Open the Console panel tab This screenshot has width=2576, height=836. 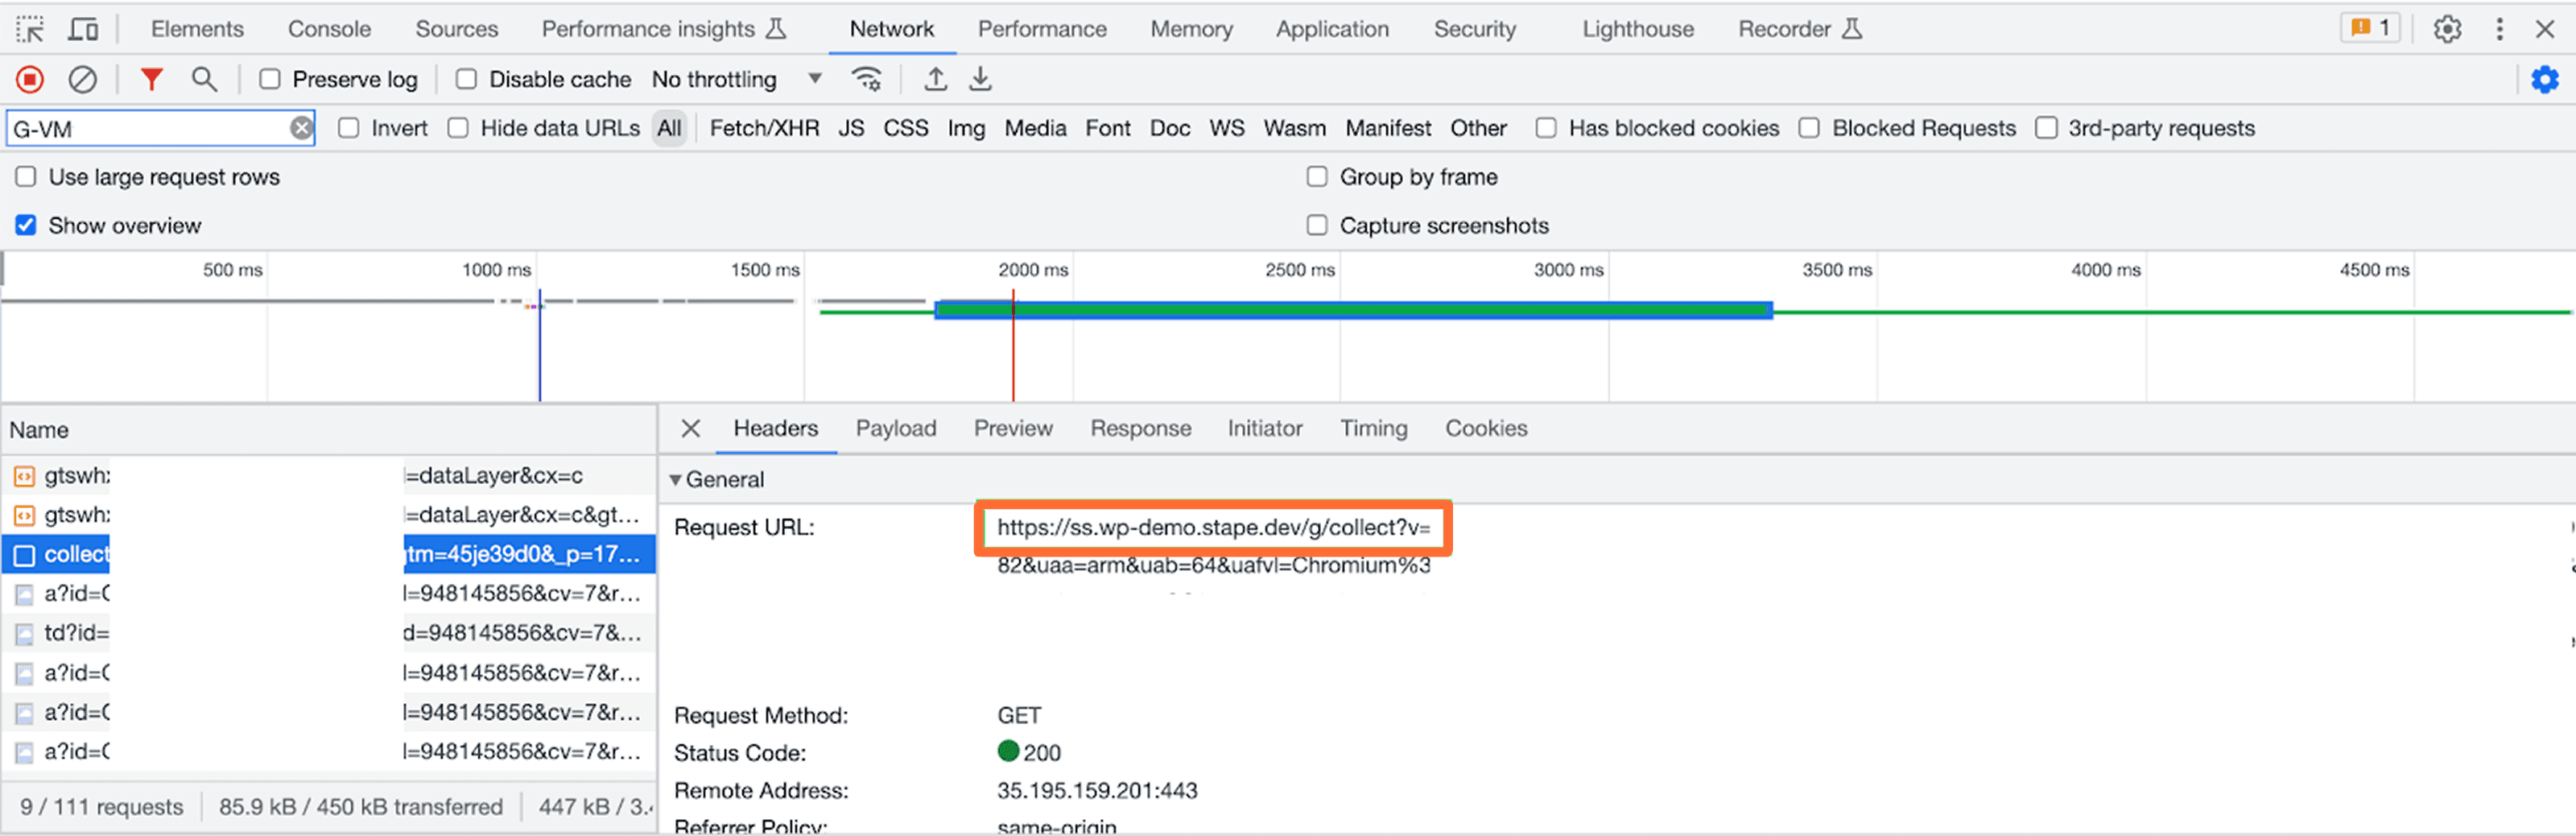pos(329,29)
